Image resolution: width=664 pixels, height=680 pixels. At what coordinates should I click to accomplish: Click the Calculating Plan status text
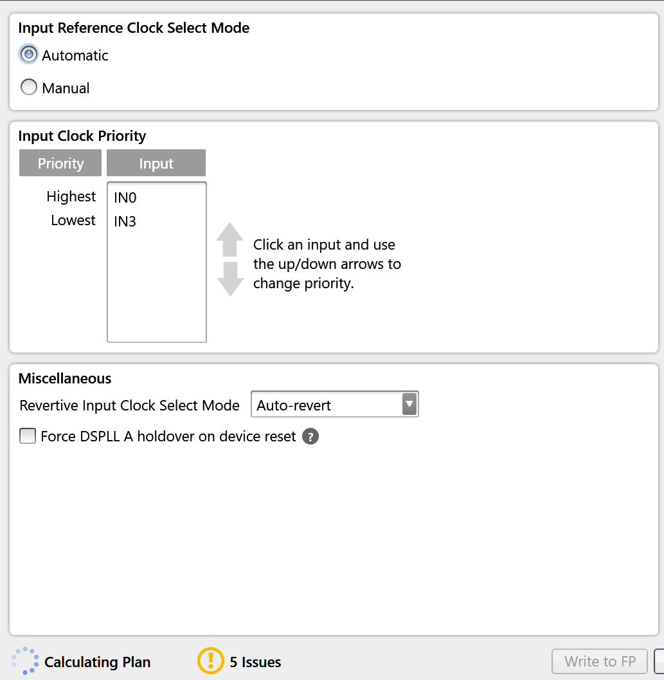click(97, 661)
